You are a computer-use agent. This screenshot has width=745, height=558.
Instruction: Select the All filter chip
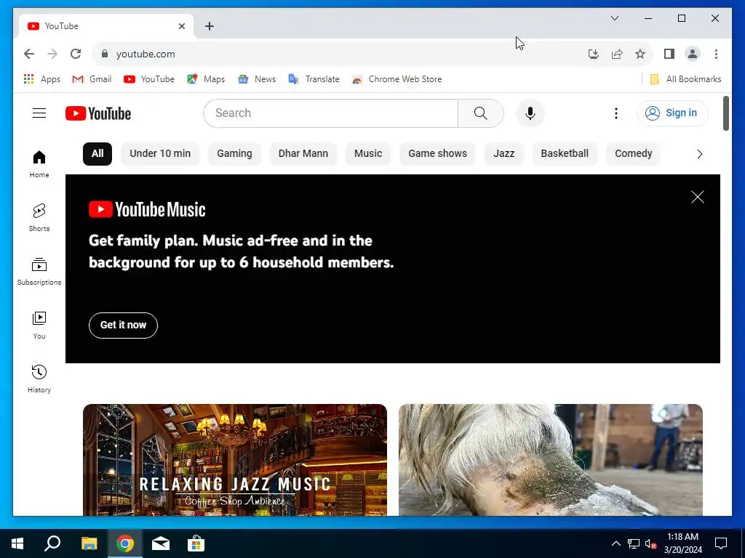pyautogui.click(x=97, y=153)
